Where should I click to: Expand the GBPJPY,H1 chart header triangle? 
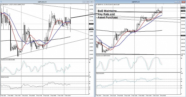(x=97, y=5)
